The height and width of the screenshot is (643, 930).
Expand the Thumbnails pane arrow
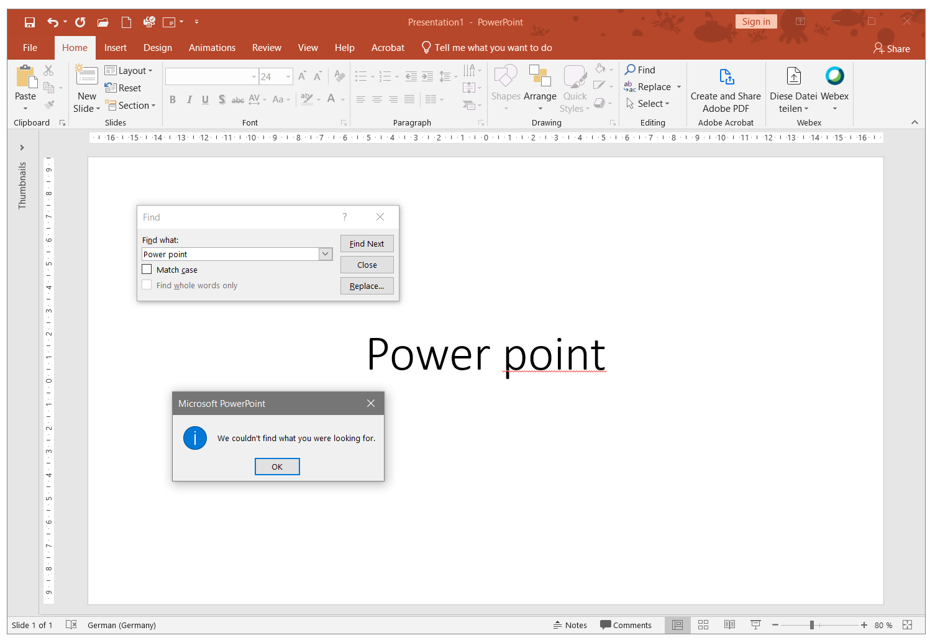point(22,148)
